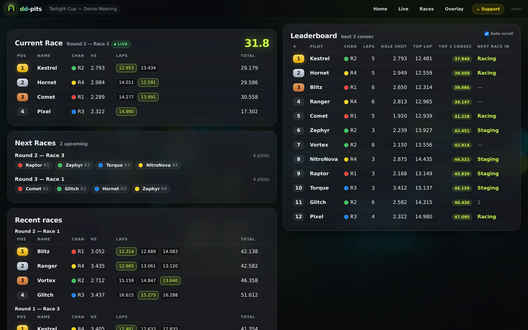Image resolution: width=528 pixels, height=330 pixels.
Task: Click the HOLE SHOT column header
Action: coord(394,47)
